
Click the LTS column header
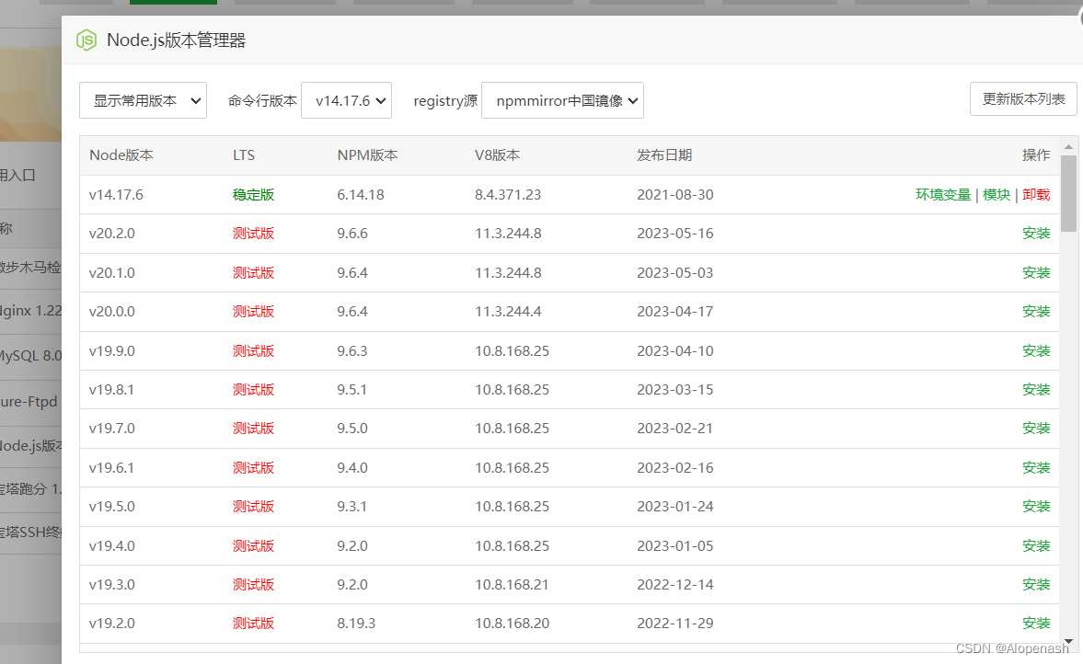point(244,155)
